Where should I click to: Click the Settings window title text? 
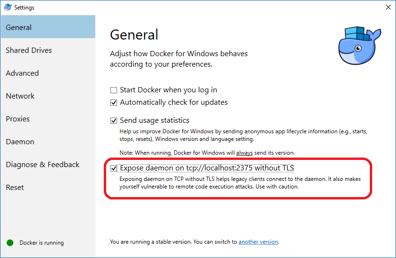pos(24,8)
